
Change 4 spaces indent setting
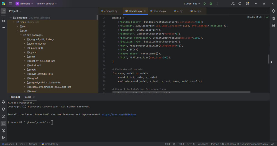pos(203,144)
